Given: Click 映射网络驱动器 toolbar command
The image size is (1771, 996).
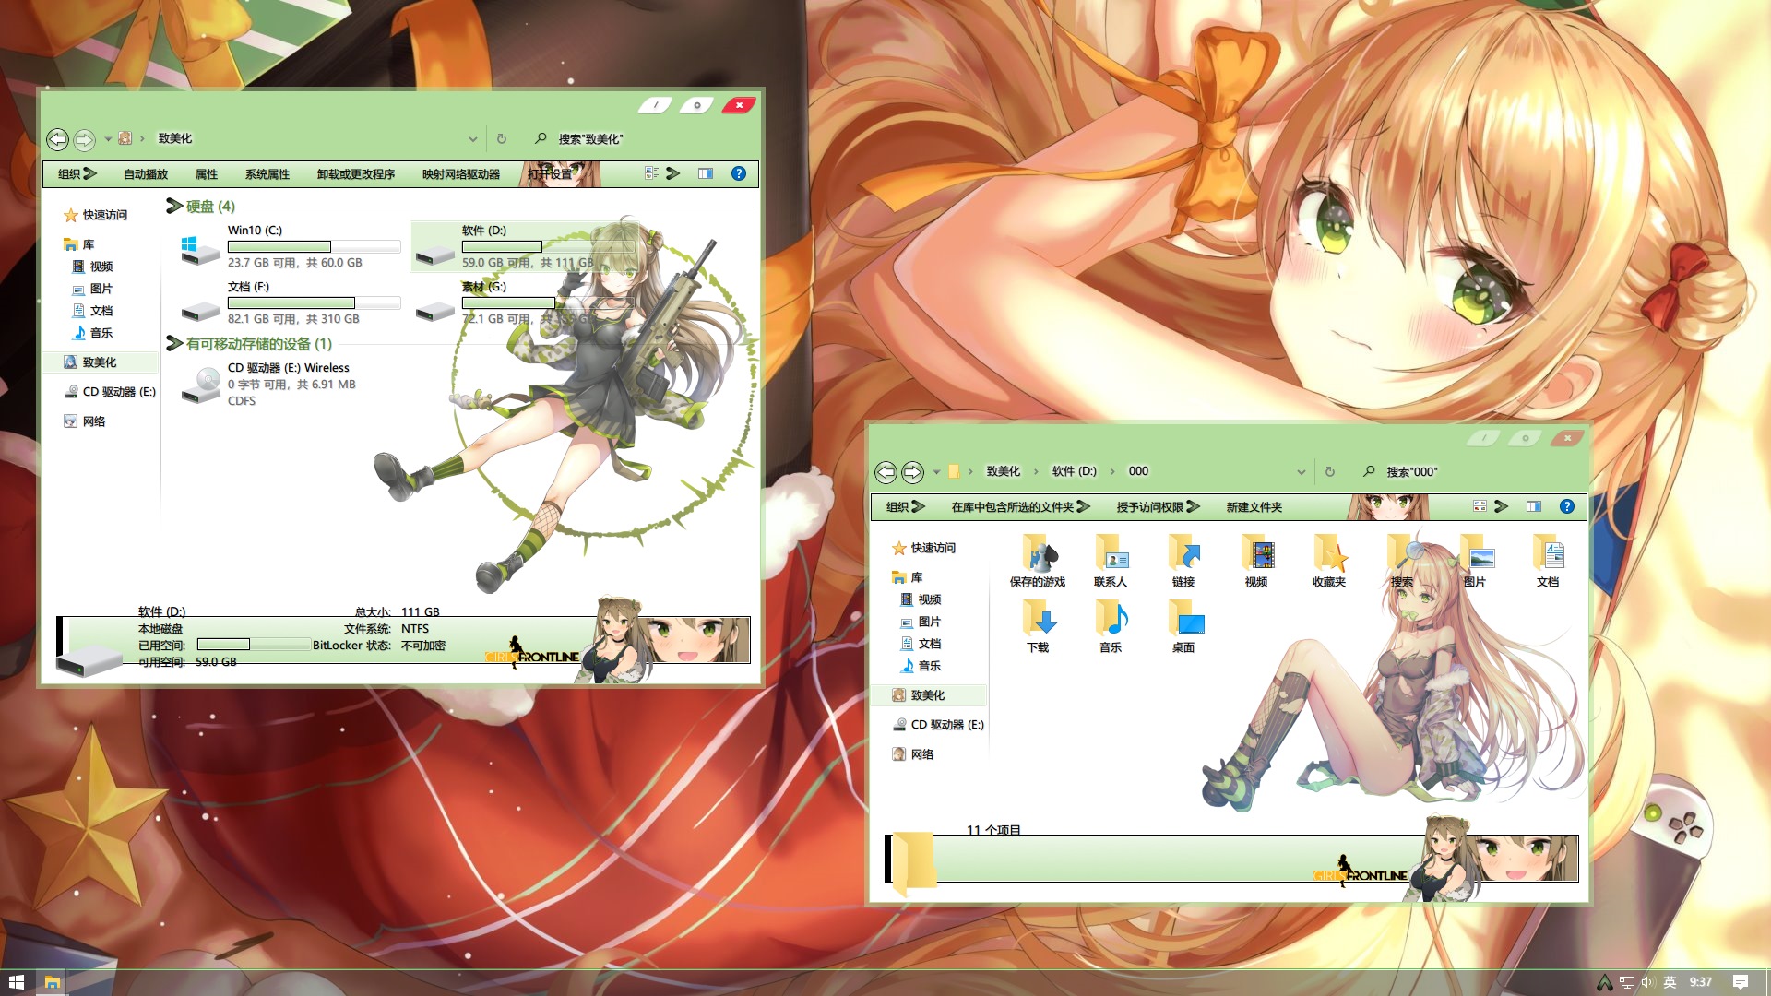Looking at the screenshot, I should [x=461, y=173].
